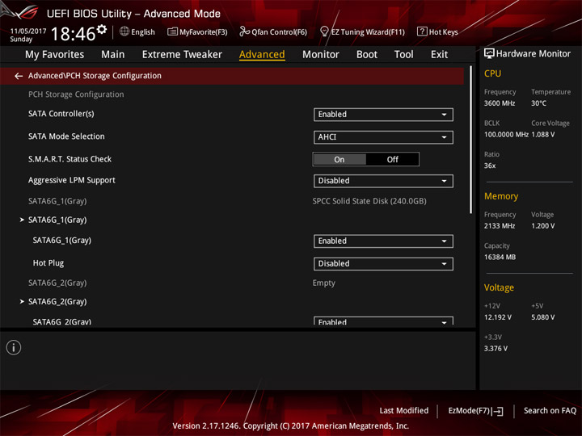
Task: Click the 1.088 V core voltage value
Action: click(x=543, y=135)
